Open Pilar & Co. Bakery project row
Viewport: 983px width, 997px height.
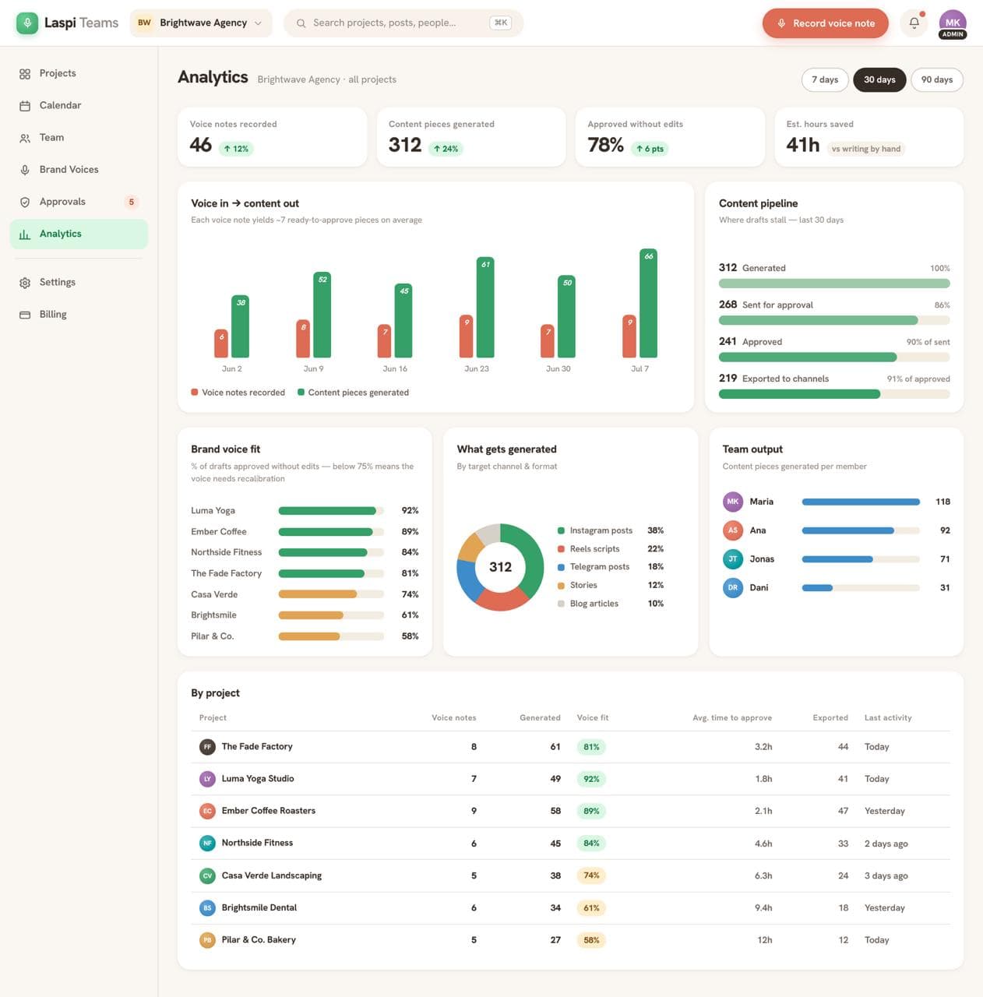[x=570, y=940]
